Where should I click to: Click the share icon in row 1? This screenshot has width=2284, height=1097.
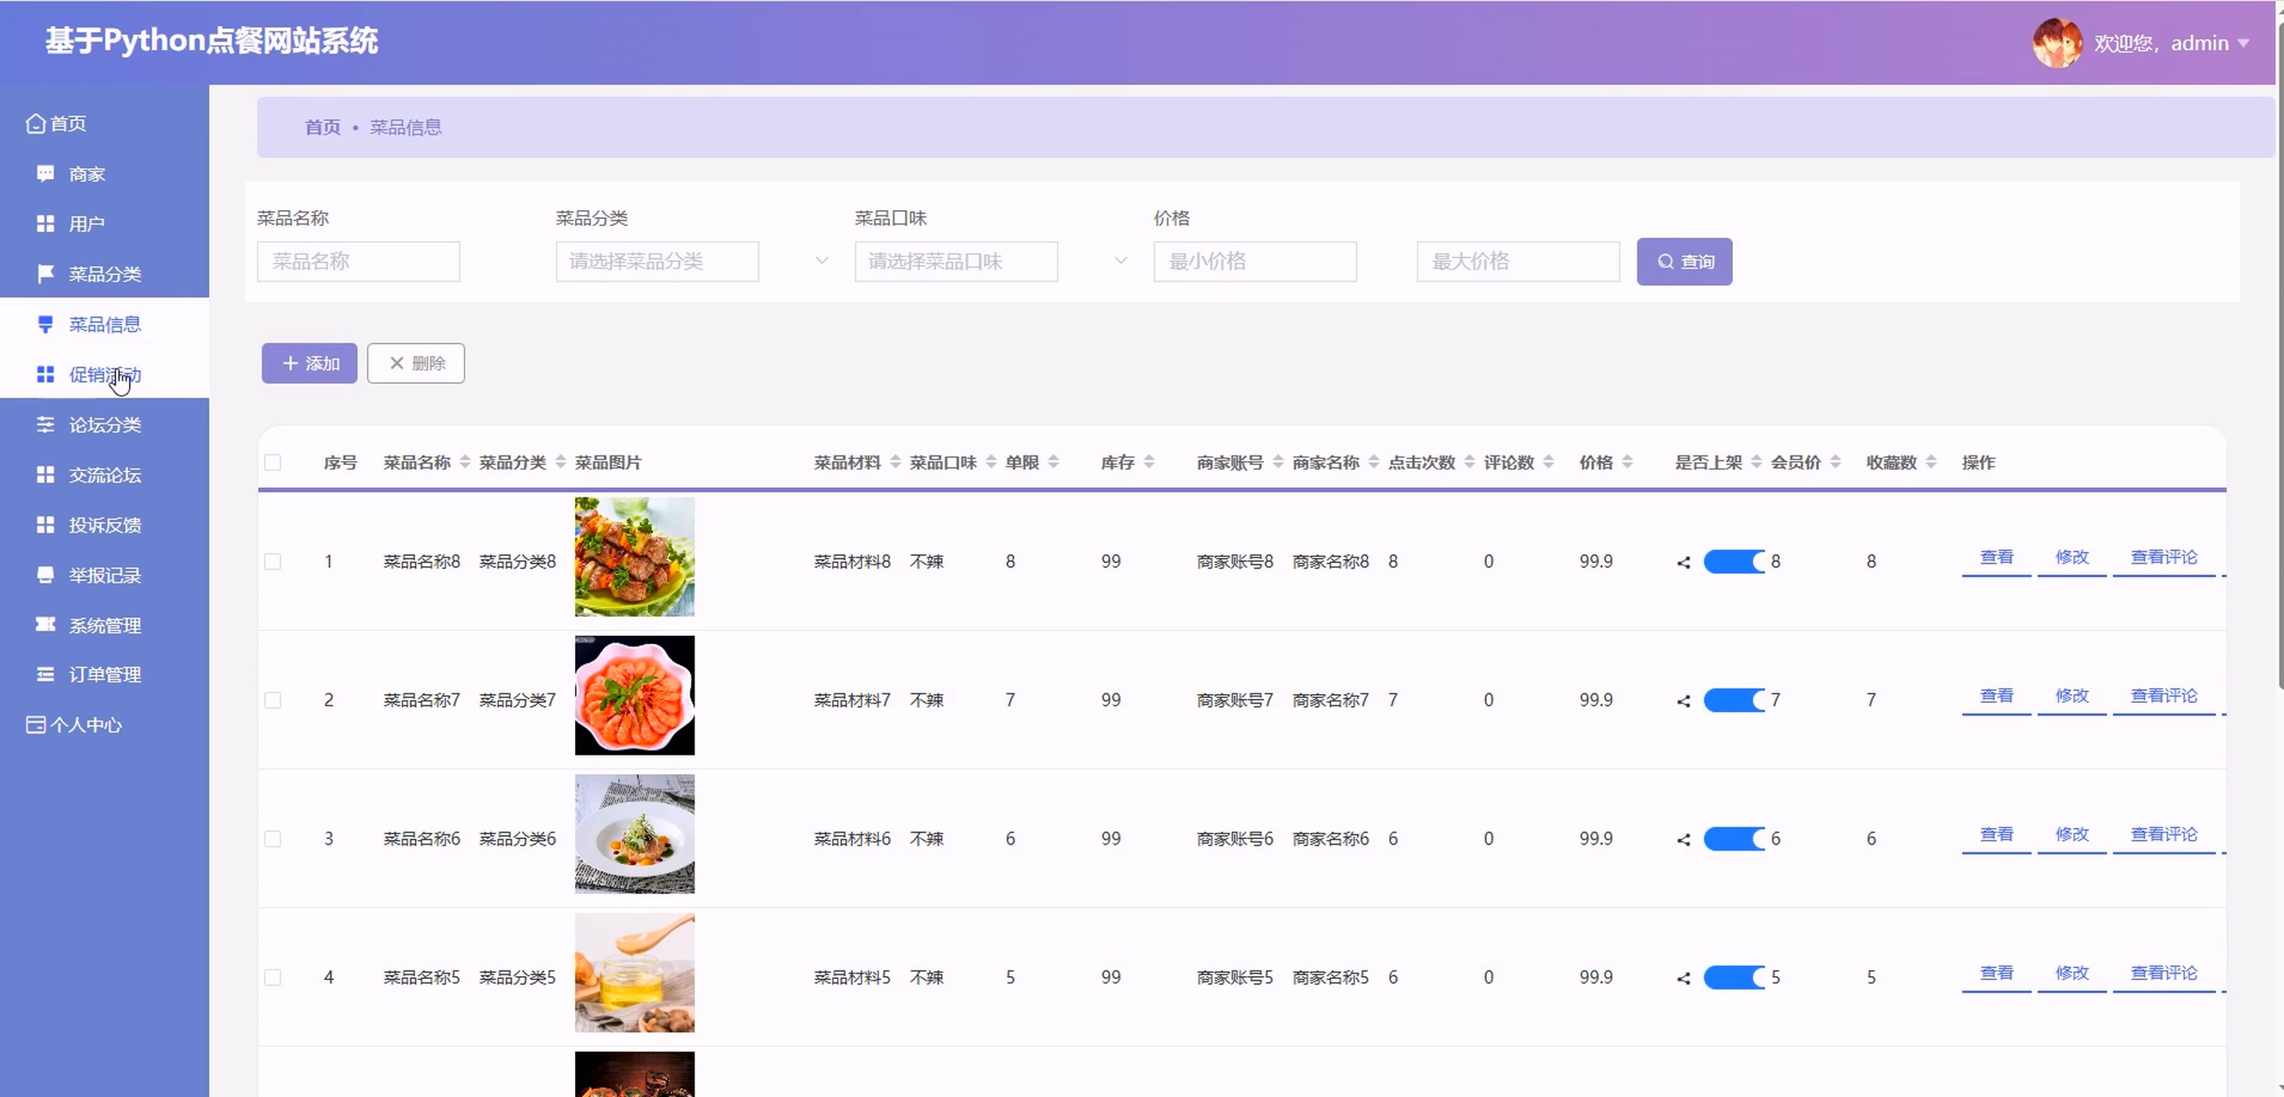click(1684, 563)
